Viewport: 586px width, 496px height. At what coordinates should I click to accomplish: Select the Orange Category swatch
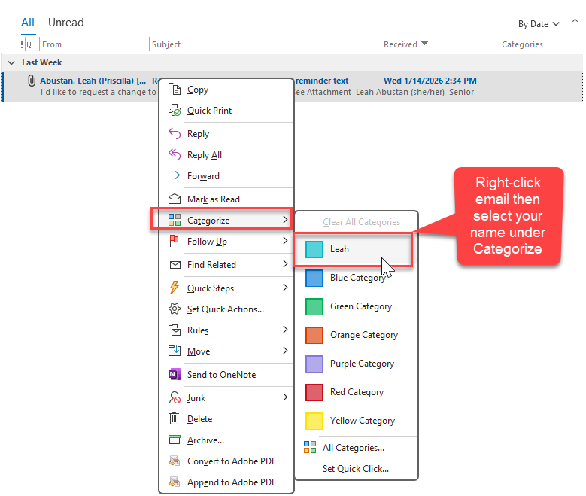314,335
